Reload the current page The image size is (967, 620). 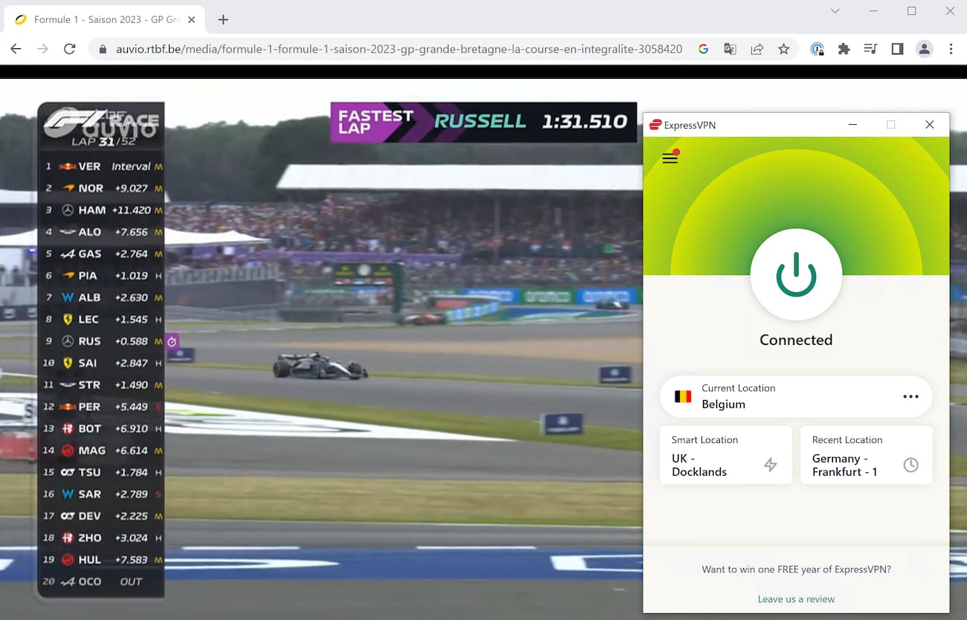pos(69,49)
